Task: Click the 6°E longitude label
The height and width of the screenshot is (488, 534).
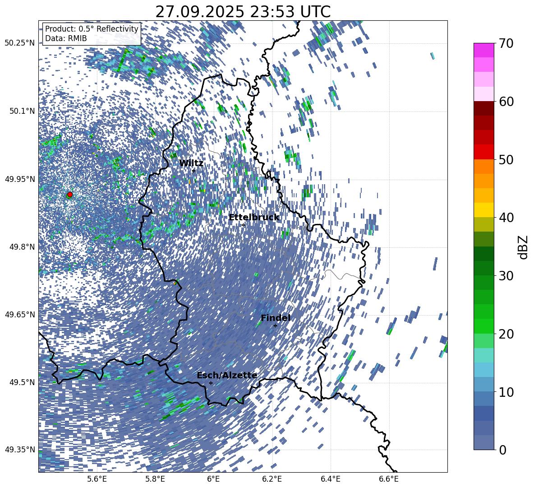Action: click(x=213, y=479)
